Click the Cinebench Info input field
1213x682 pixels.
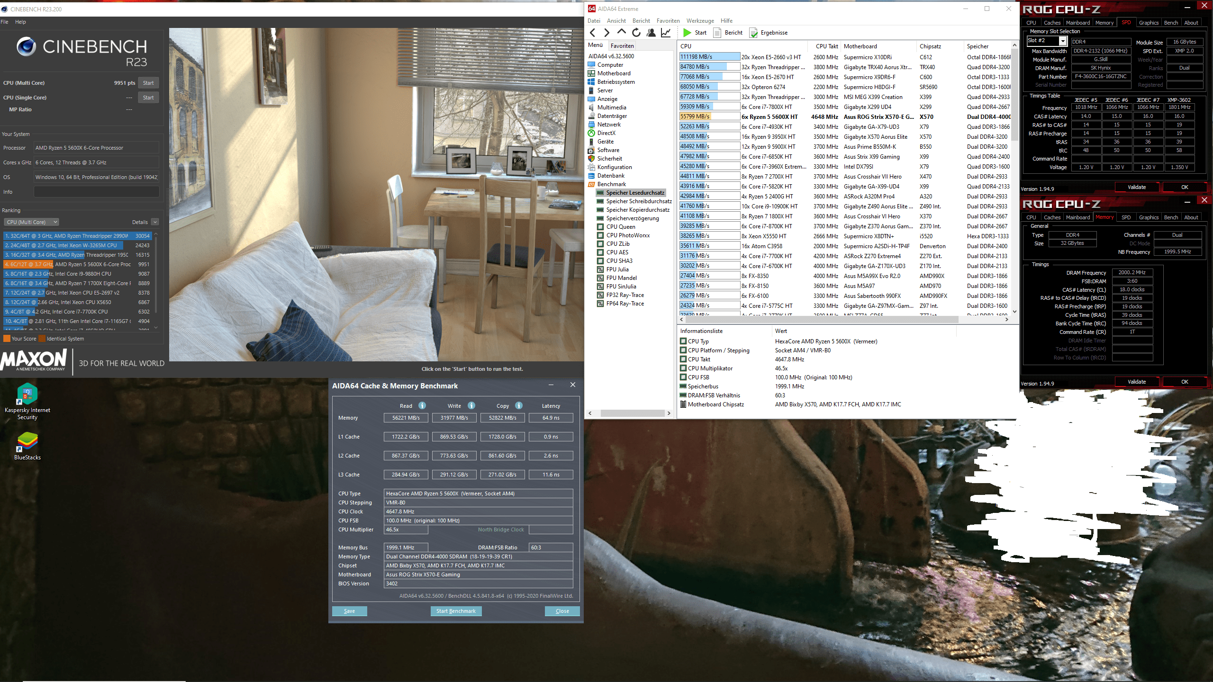[96, 192]
